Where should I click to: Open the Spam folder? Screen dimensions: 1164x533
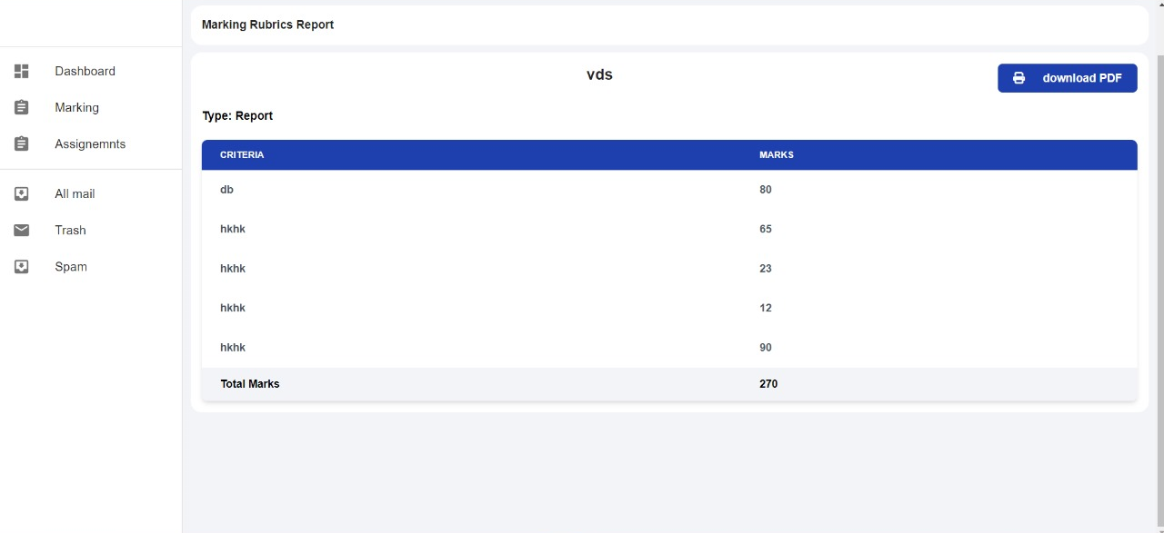click(x=70, y=266)
